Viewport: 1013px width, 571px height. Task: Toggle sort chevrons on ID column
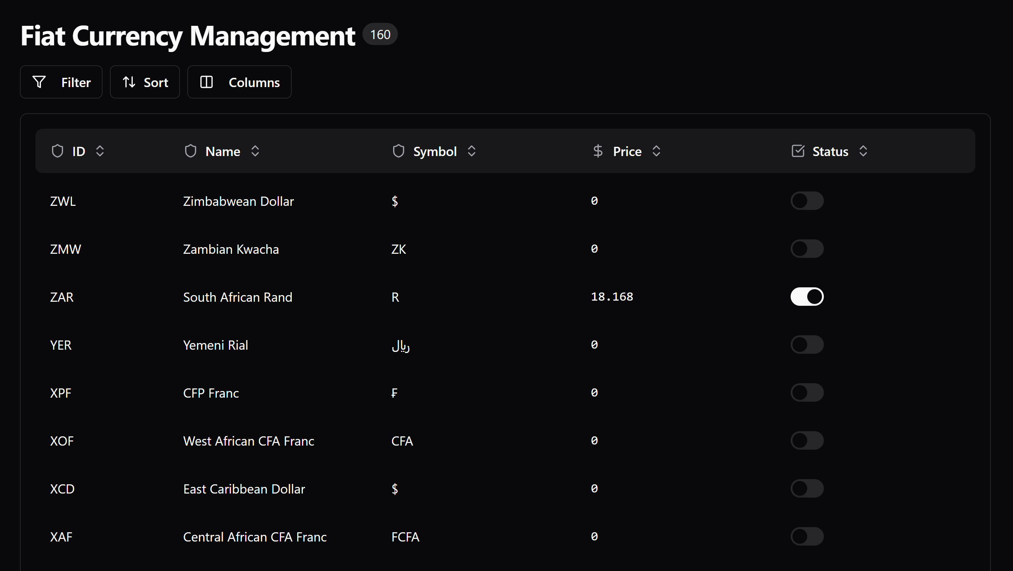tap(100, 151)
